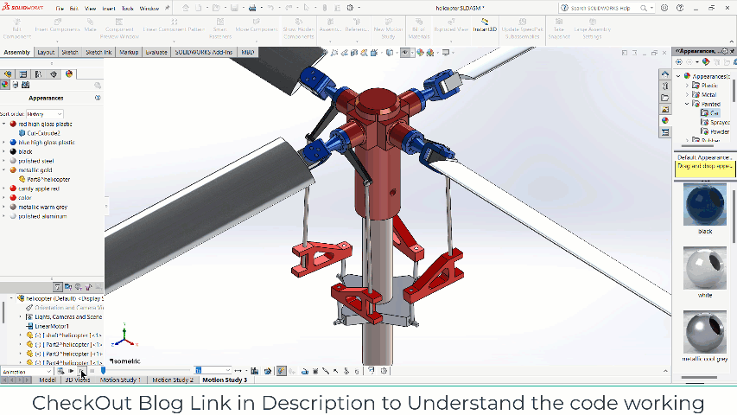Click the Edit Appearance icon in view toolbar

pyautogui.click(x=420, y=53)
